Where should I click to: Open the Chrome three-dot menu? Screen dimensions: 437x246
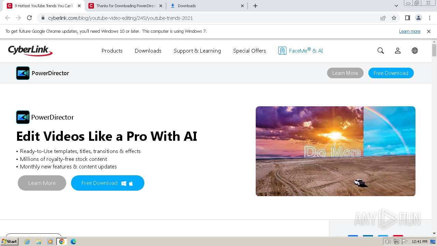[429, 18]
